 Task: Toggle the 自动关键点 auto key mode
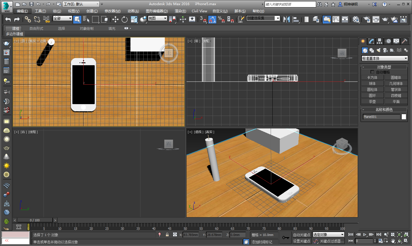(x=302, y=235)
